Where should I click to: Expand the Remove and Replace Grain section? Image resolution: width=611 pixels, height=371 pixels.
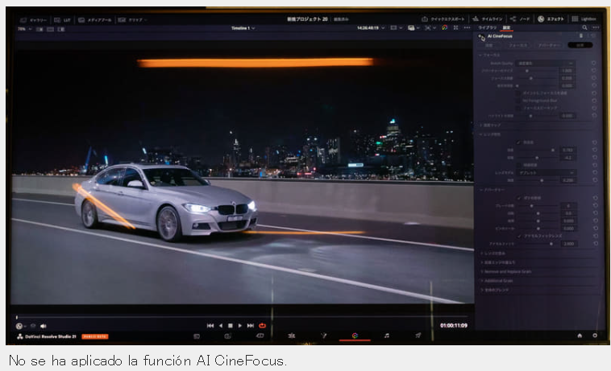tap(507, 271)
